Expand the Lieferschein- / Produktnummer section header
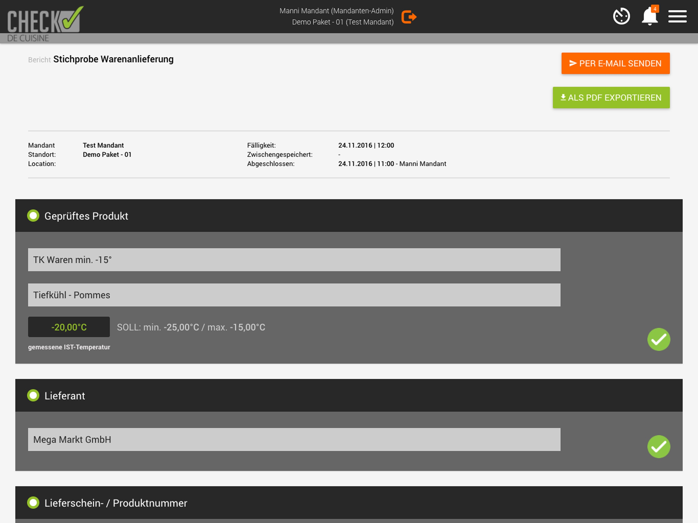The height and width of the screenshot is (523, 698). pos(349,503)
